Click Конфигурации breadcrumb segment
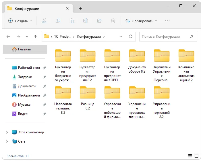This screenshot has width=203, height=161. pyautogui.click(x=89, y=37)
